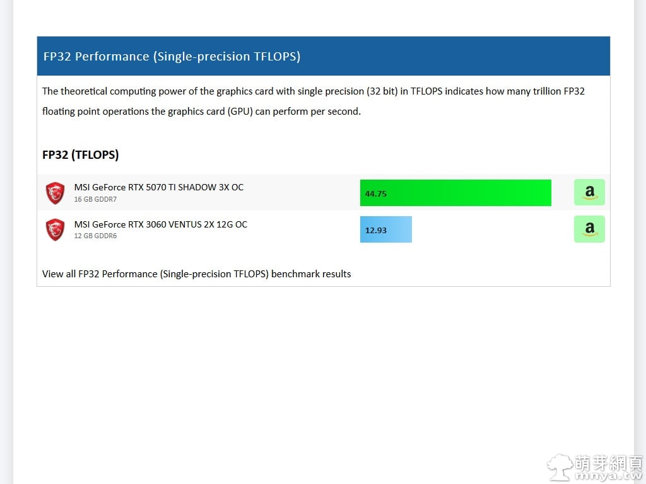Open MSI GeForce RTX 5070 TI SHADOW 3X OC
This screenshot has height=484, width=646.
pyautogui.click(x=158, y=187)
